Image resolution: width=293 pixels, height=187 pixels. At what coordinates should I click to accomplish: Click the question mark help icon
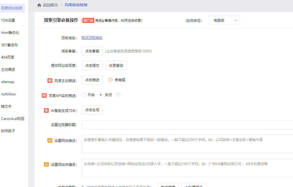point(118,95)
